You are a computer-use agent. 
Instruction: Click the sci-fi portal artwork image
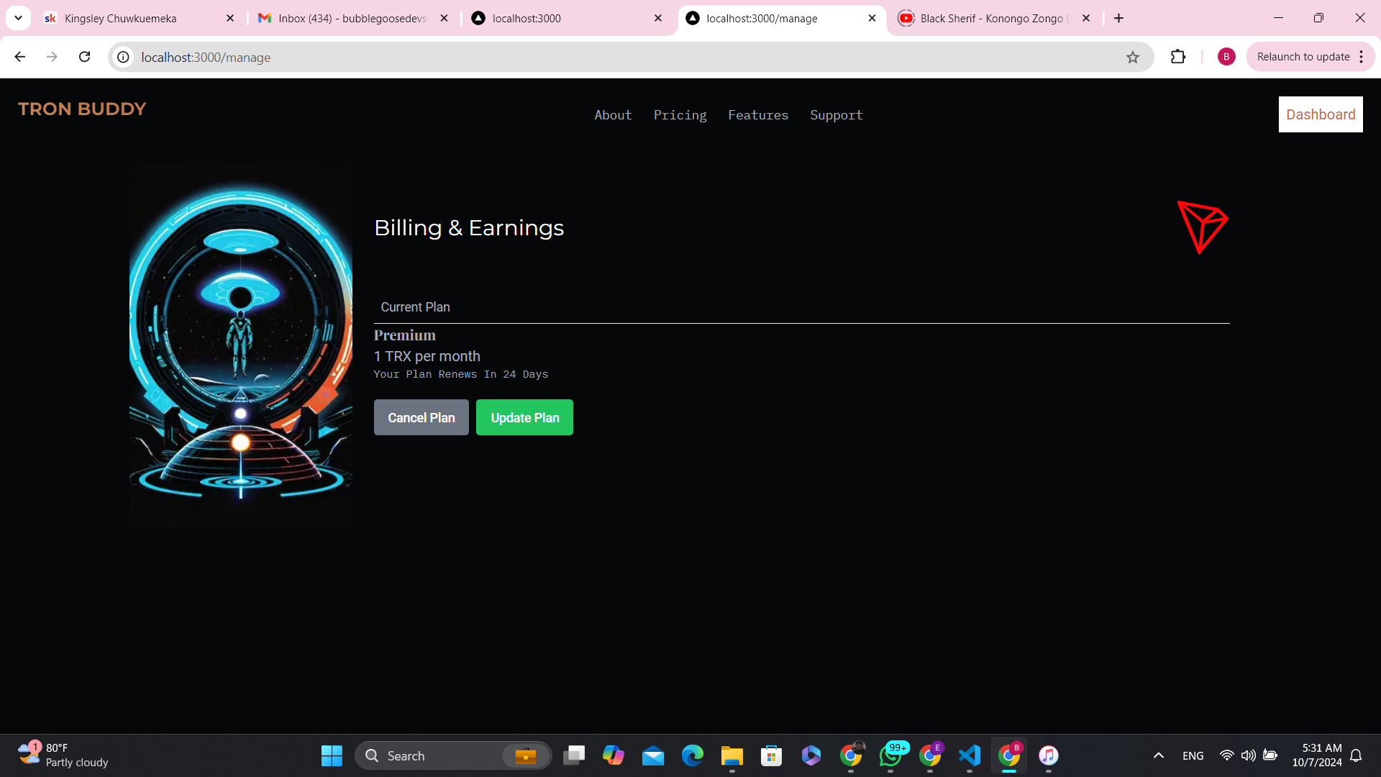coord(241,345)
